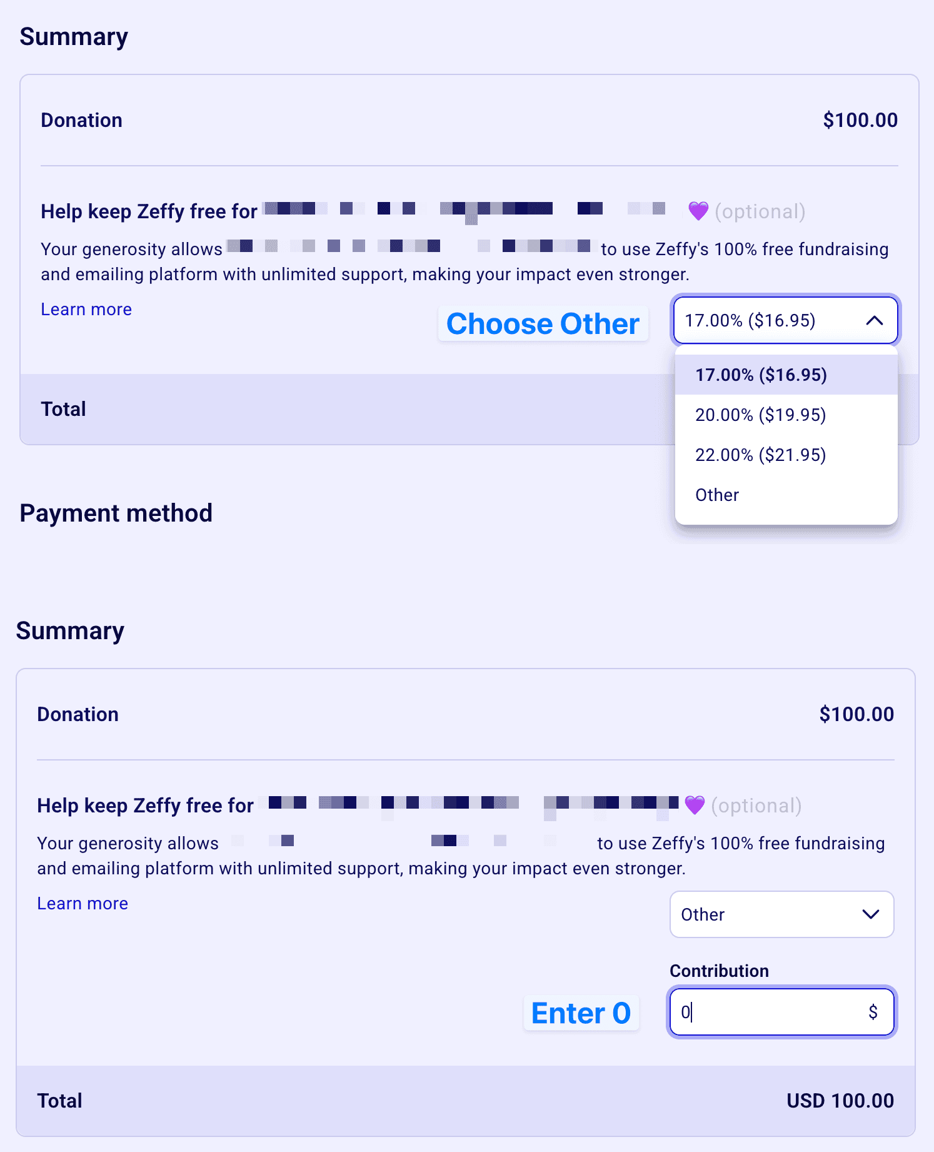Viewport: 934px width, 1152px height.
Task: Open Learn more link above the Contribution field
Action: point(83,904)
